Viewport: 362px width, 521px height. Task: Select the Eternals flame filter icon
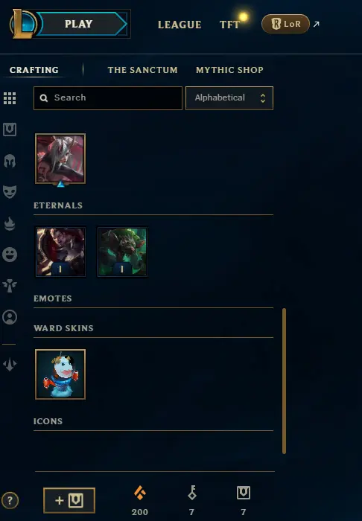point(10,223)
